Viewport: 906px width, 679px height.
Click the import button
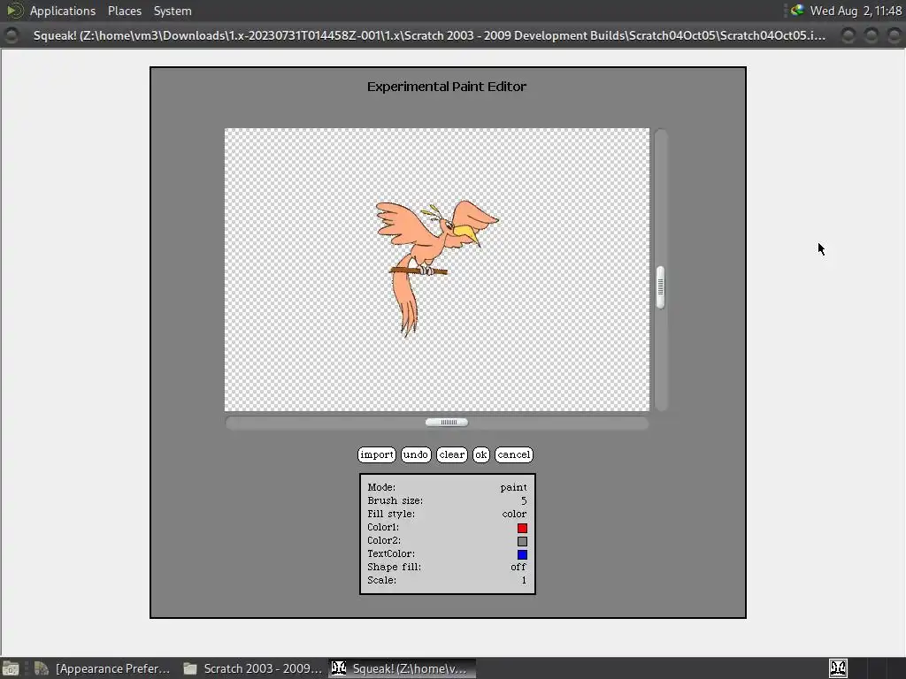point(377,454)
